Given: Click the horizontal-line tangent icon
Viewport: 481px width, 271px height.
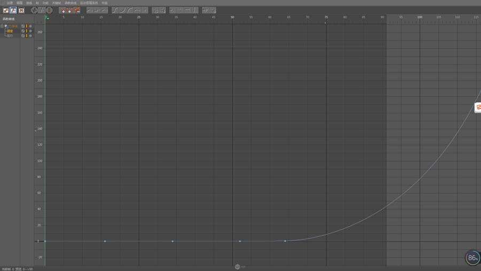Looking at the screenshot, I should click(188, 10).
